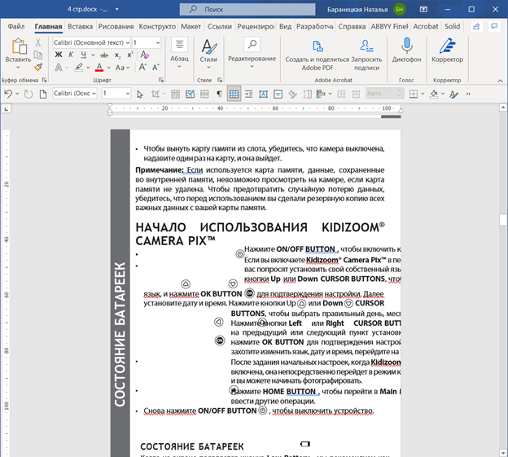508x457 pixels.
Task: Click the Copy icon in clipboard group
Action: pyautogui.click(x=38, y=55)
